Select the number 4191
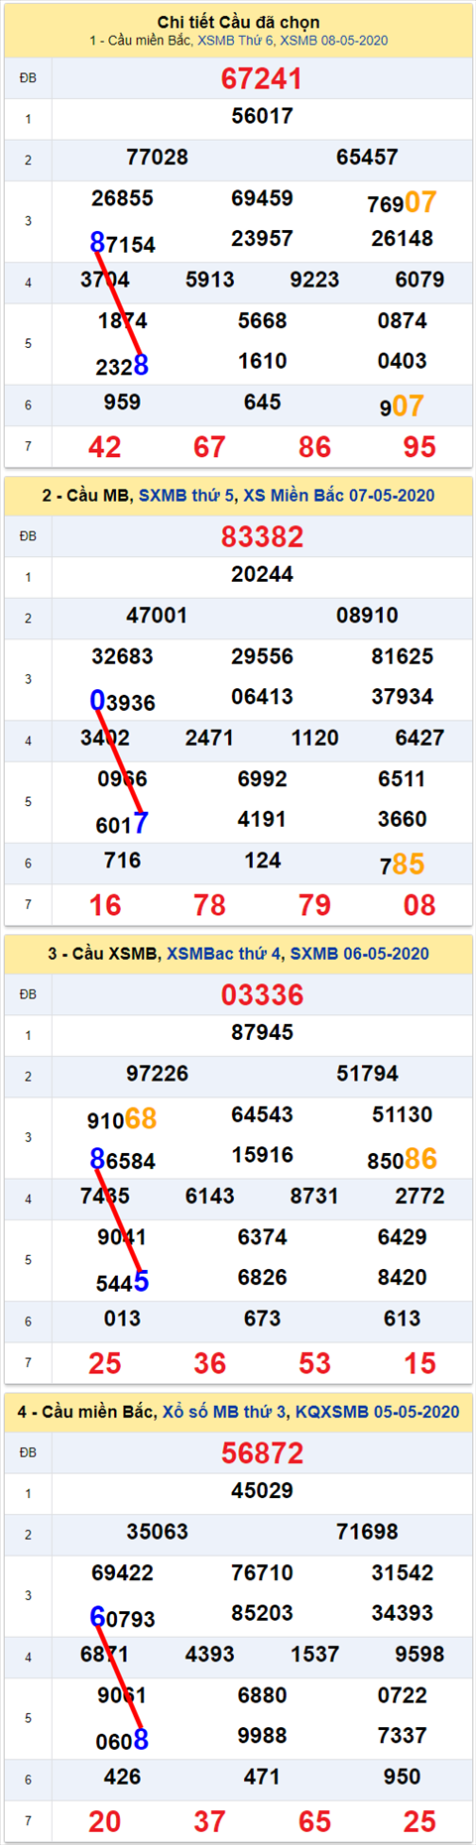The height and width of the screenshot is (1845, 476). (x=262, y=819)
